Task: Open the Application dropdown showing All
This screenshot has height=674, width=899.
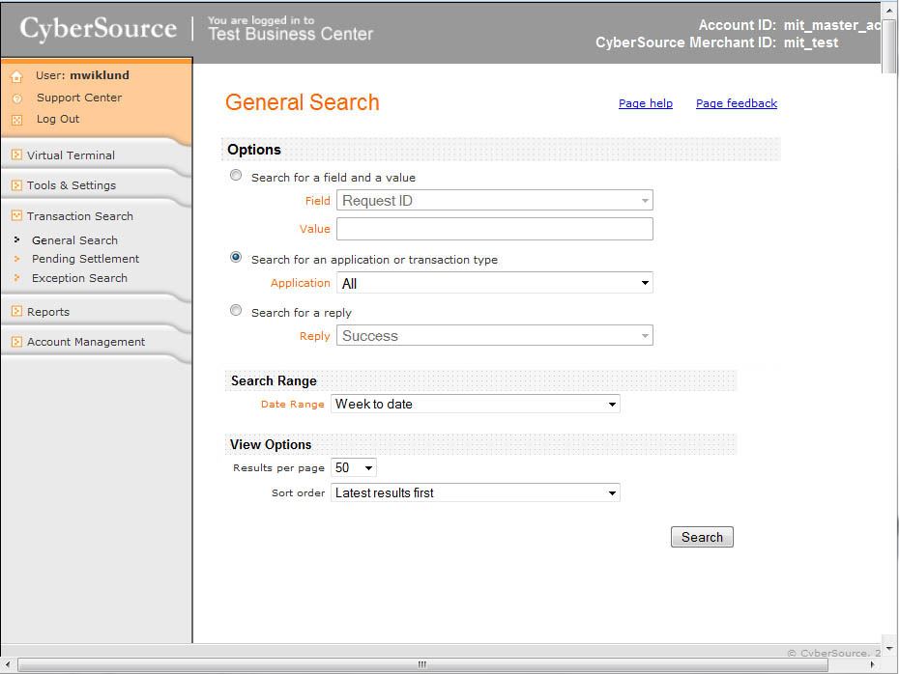Action: (495, 283)
